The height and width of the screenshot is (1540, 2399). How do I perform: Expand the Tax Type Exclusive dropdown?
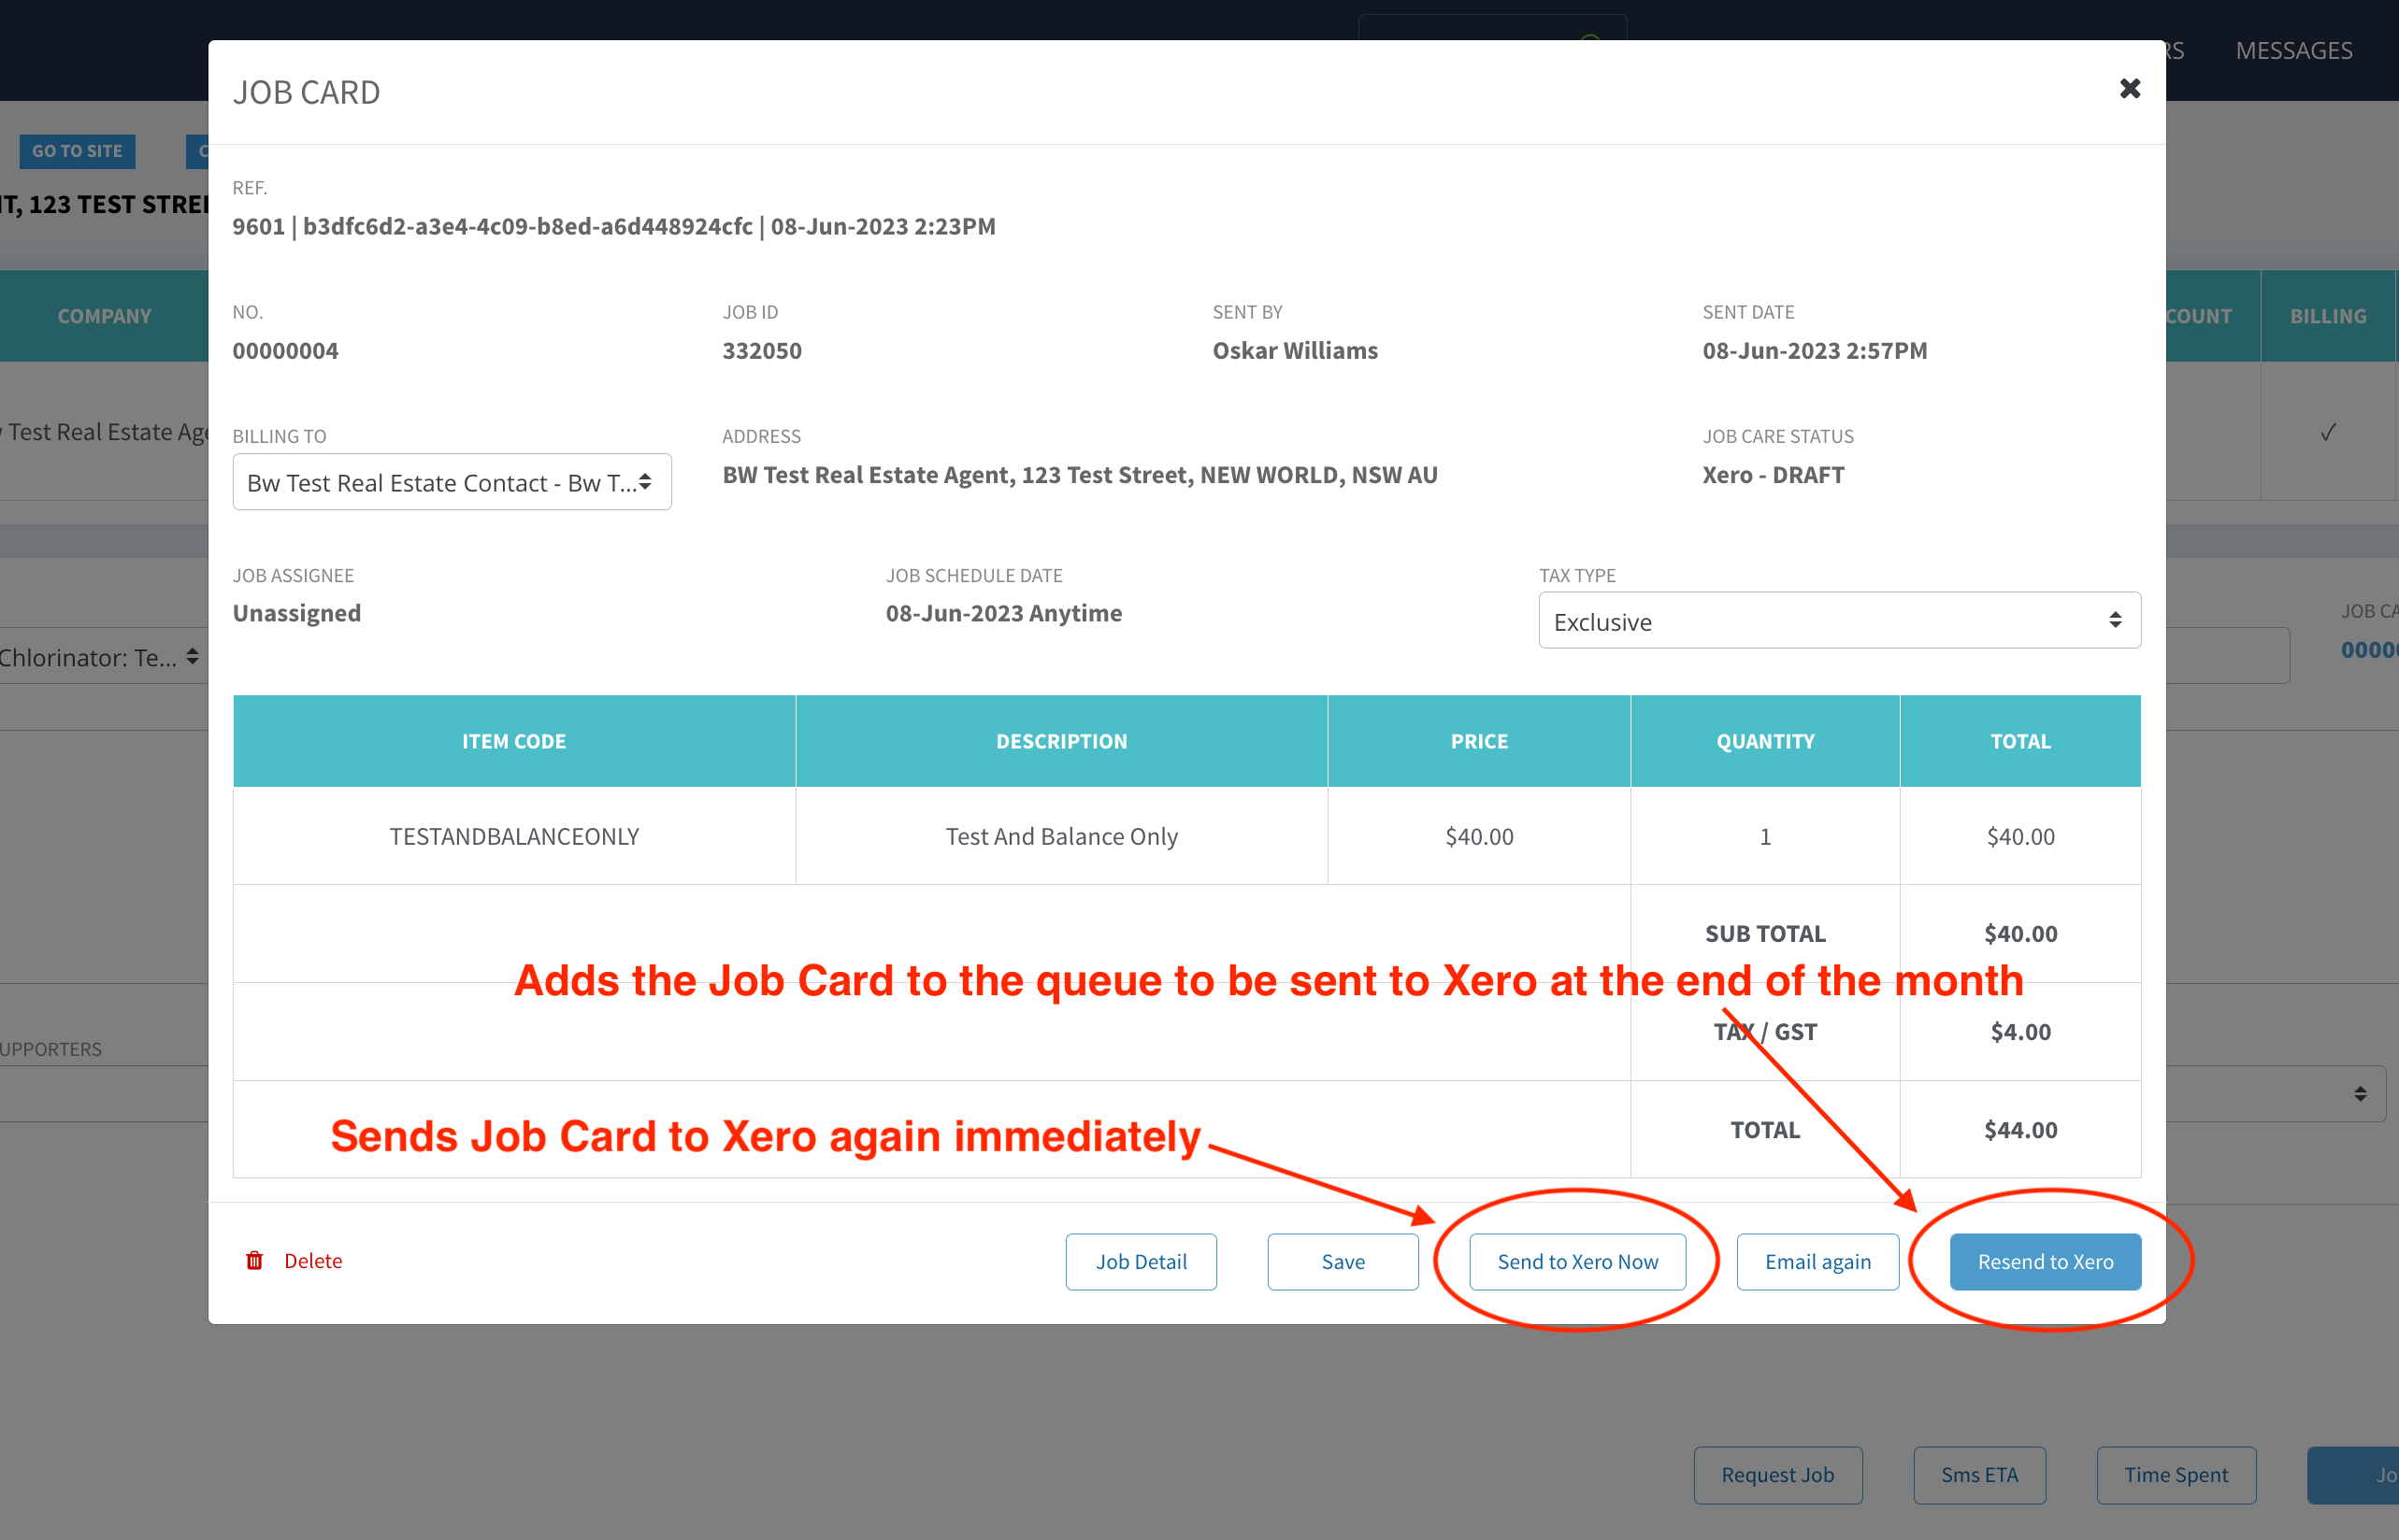click(1839, 621)
